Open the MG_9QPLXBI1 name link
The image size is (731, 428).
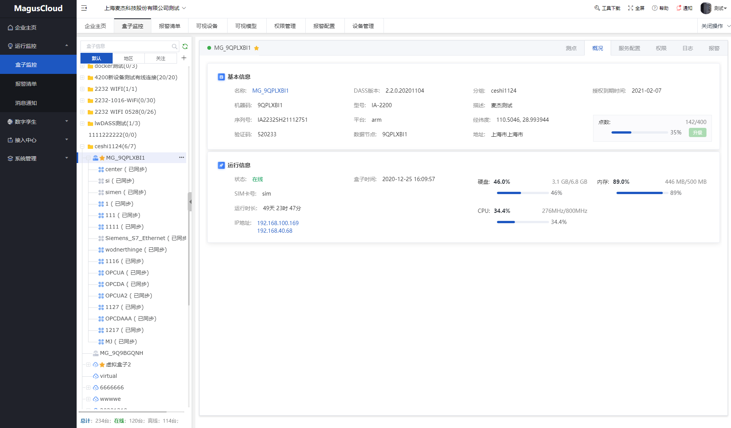pos(270,91)
